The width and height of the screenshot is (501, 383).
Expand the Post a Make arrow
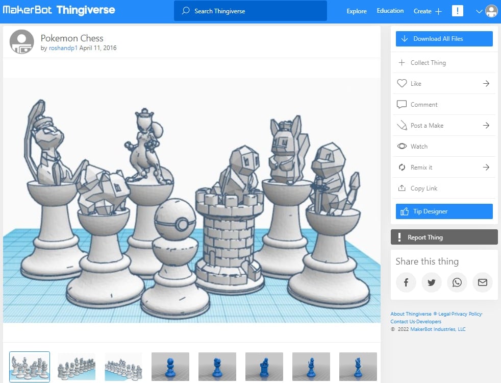click(486, 125)
